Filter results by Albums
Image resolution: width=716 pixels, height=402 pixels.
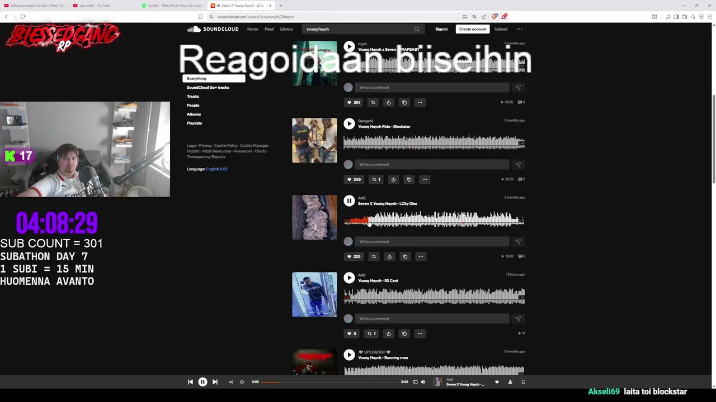[x=194, y=114]
